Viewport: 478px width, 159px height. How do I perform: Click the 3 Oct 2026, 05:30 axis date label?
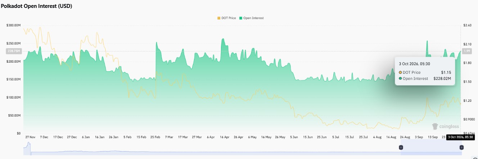(x=460, y=137)
